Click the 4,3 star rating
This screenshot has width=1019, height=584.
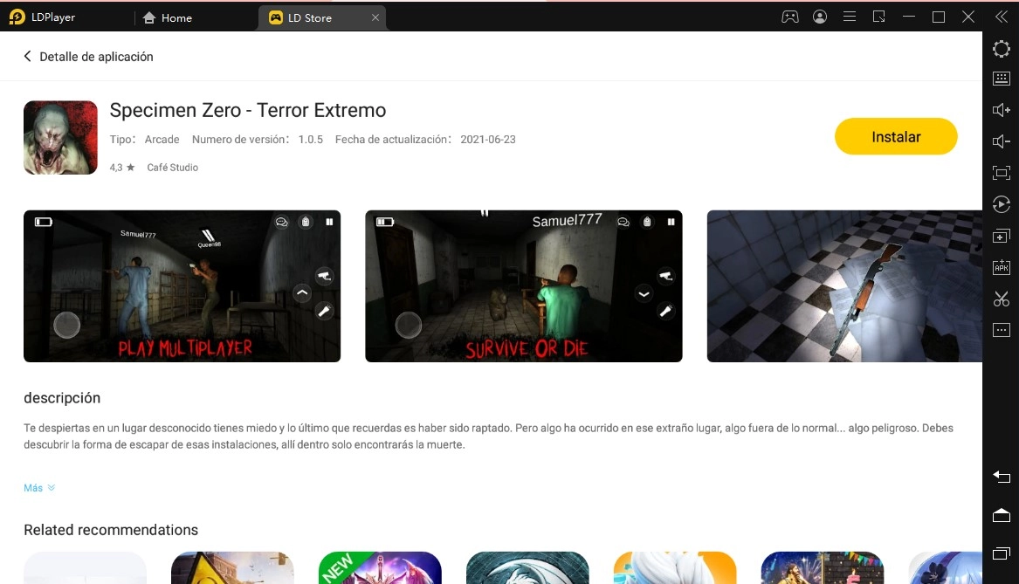tap(122, 168)
